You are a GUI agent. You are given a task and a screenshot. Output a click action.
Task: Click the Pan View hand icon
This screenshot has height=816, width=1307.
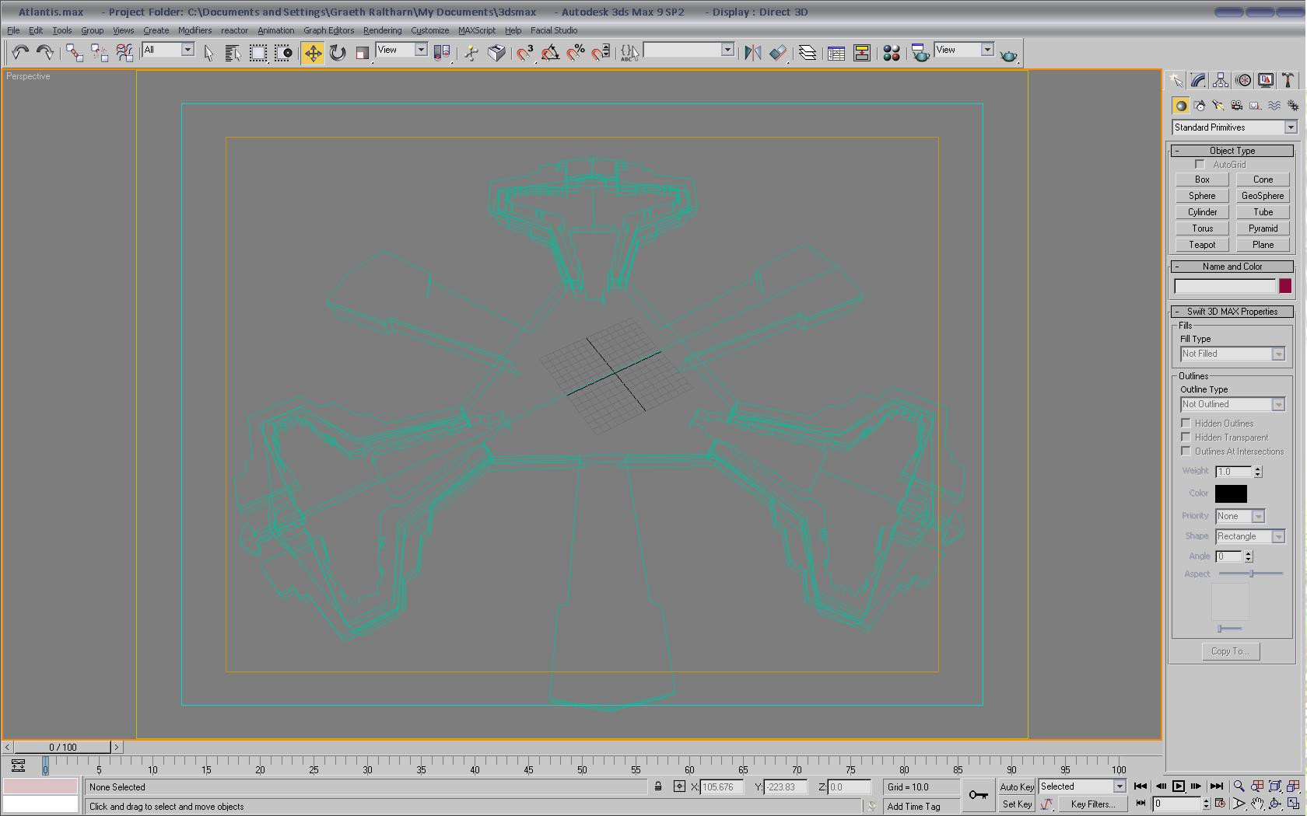[1257, 804]
